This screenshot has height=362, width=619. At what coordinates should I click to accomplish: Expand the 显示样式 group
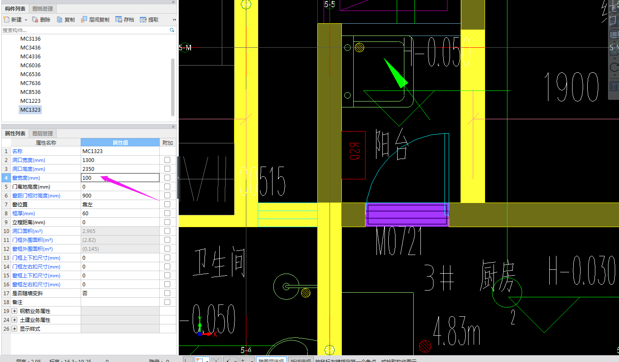(14, 329)
